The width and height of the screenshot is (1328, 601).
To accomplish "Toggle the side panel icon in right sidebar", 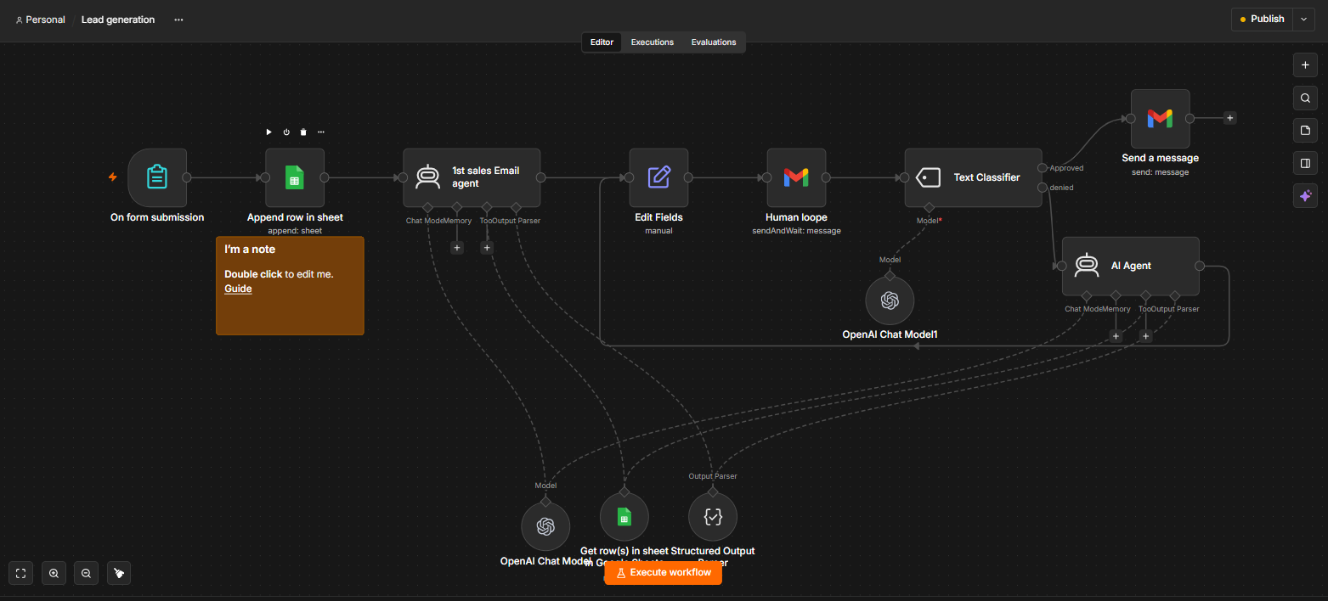I will pos(1305,163).
